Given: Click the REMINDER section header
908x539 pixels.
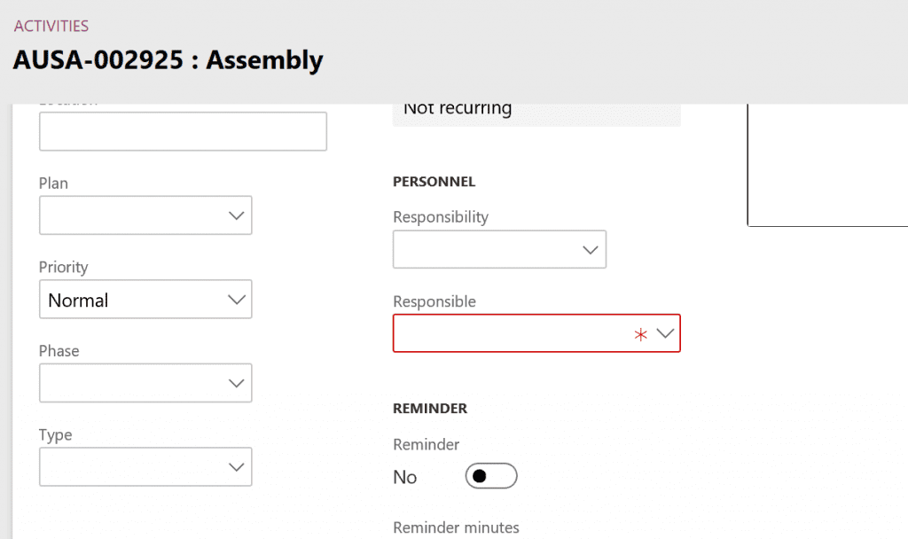Looking at the screenshot, I should (x=430, y=409).
